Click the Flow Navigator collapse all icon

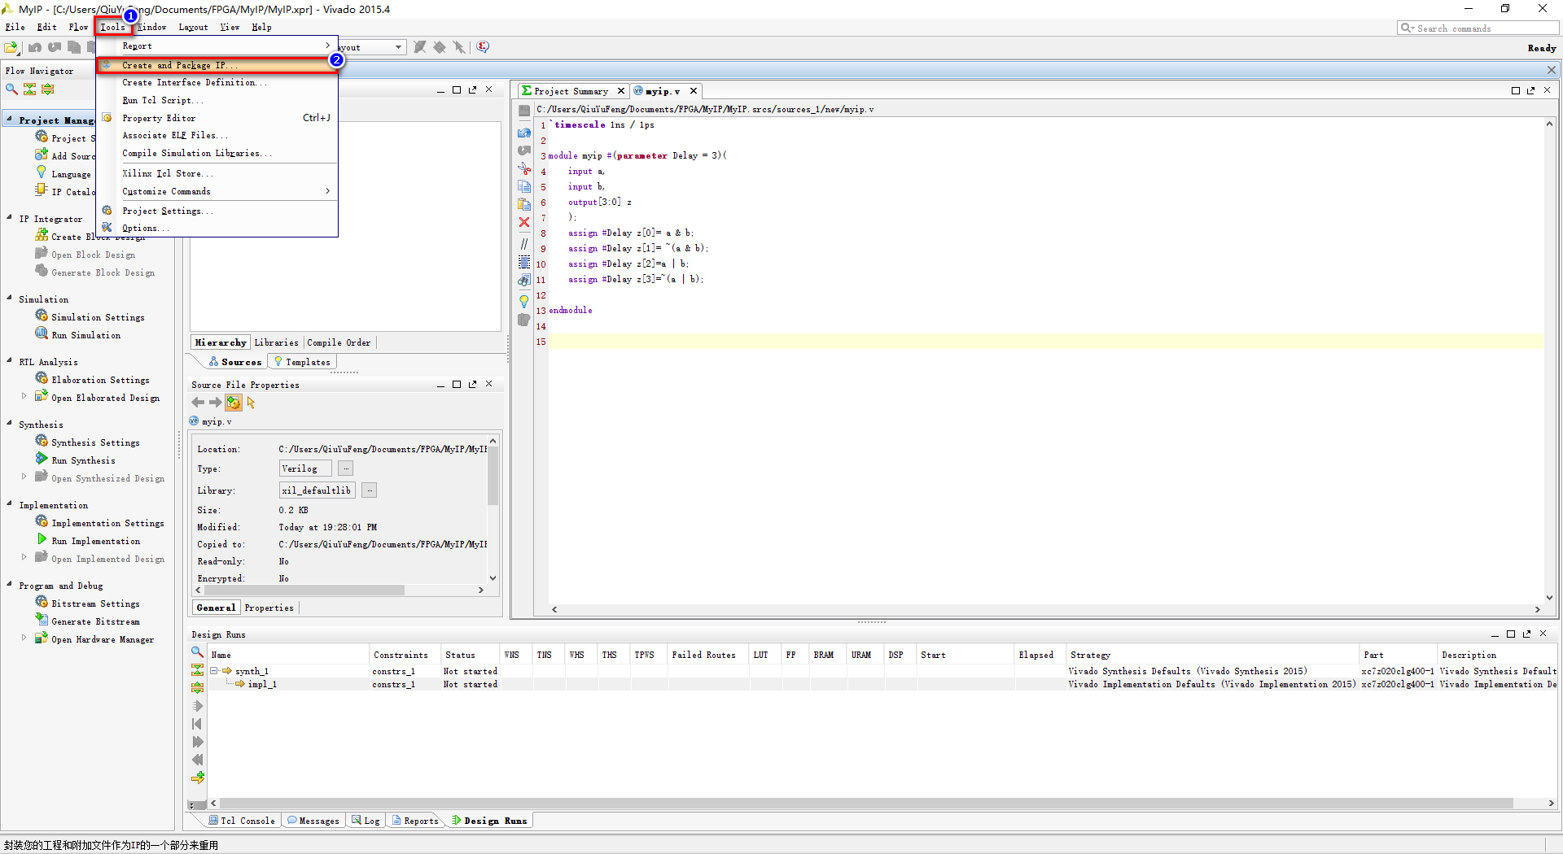pos(30,89)
